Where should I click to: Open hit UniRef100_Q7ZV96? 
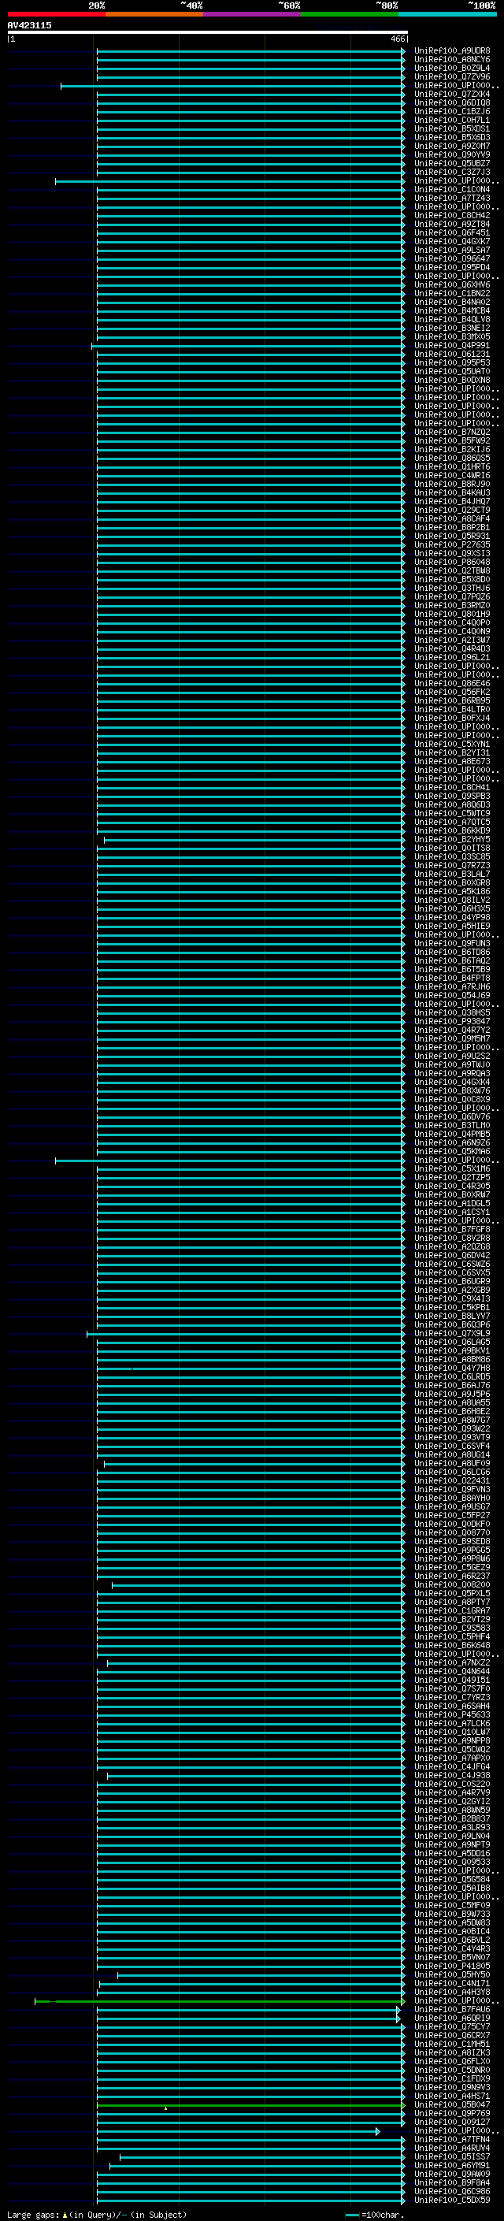coord(451,76)
